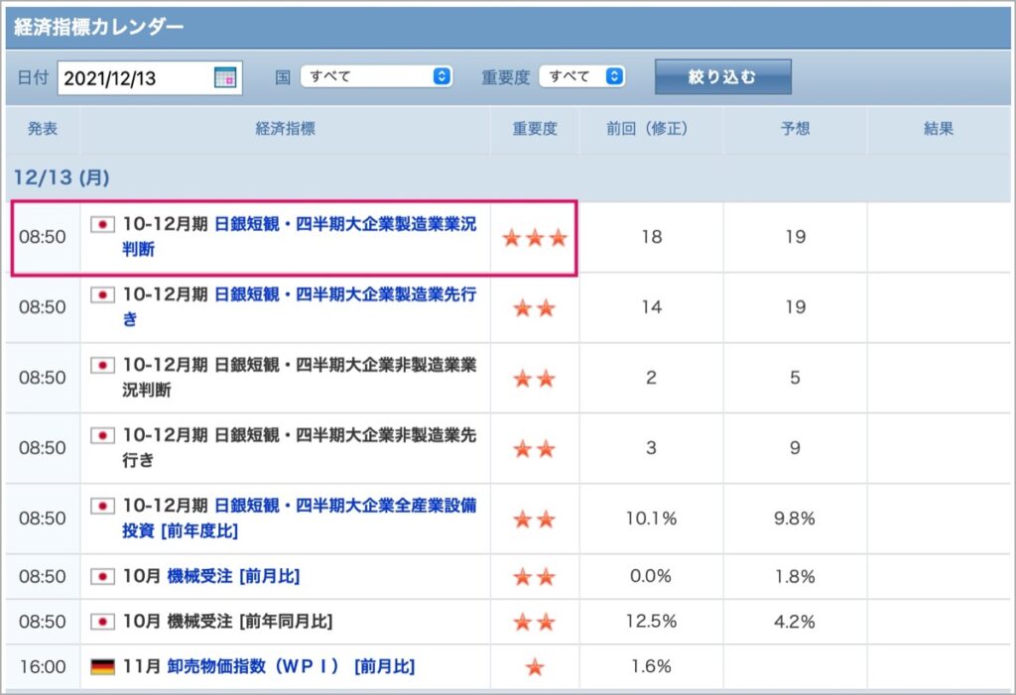Open the 日銀短観・四半期大企業製造業業況判断 link
This screenshot has height=695, width=1016.
300,236
